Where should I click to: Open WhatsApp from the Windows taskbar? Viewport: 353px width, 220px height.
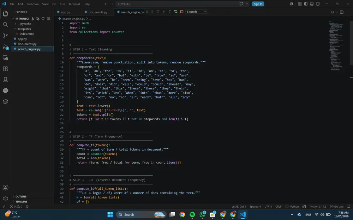(202, 215)
